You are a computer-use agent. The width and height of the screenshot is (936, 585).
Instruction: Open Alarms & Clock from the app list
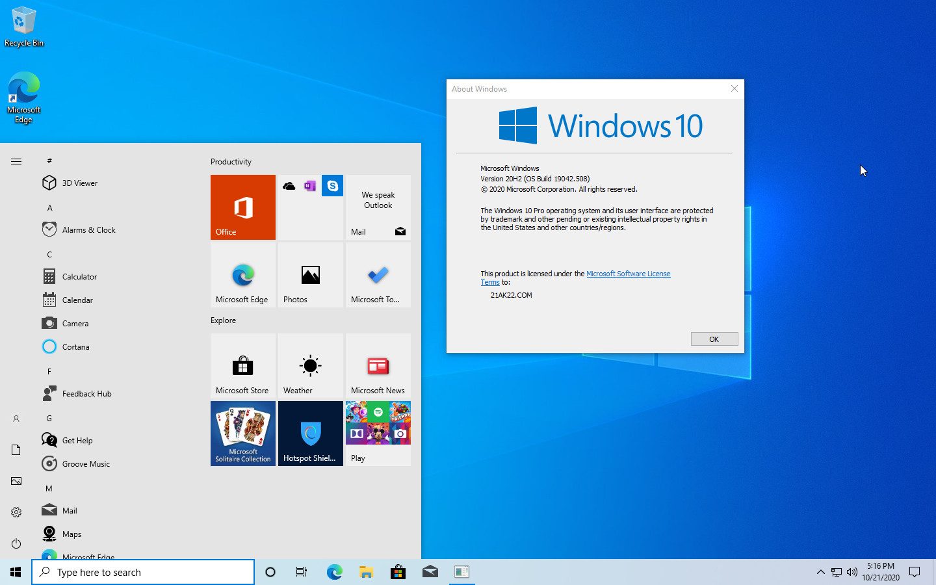coord(117,230)
